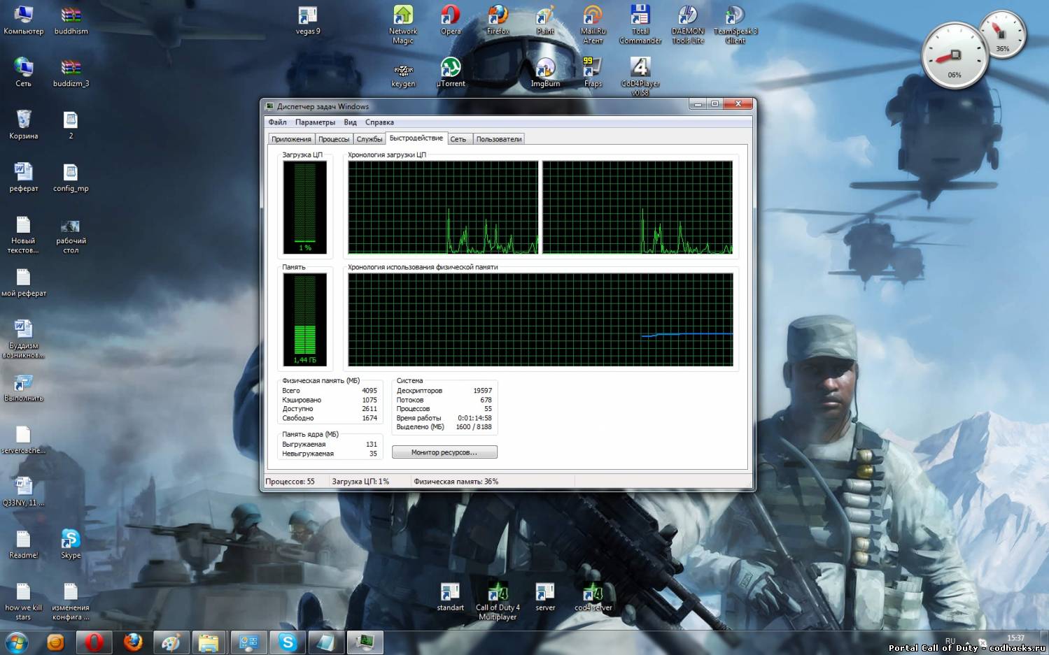Open the cod4 server shortcut

point(593,596)
